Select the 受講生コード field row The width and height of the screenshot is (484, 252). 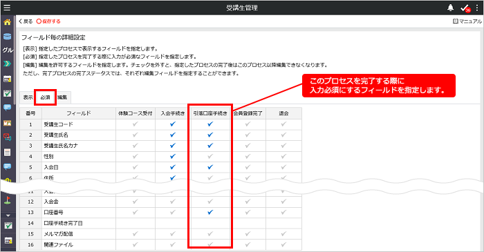160,124
